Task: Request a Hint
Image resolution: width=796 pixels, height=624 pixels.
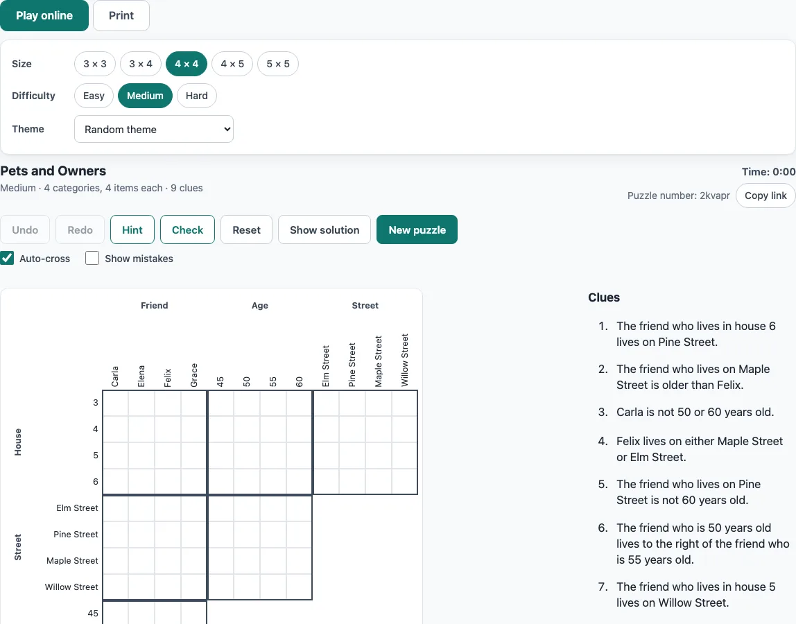Action: (132, 229)
